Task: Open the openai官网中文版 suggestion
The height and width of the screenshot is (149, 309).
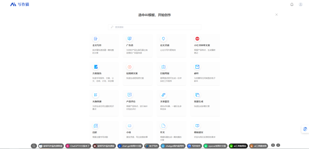Action: [x=216, y=146]
